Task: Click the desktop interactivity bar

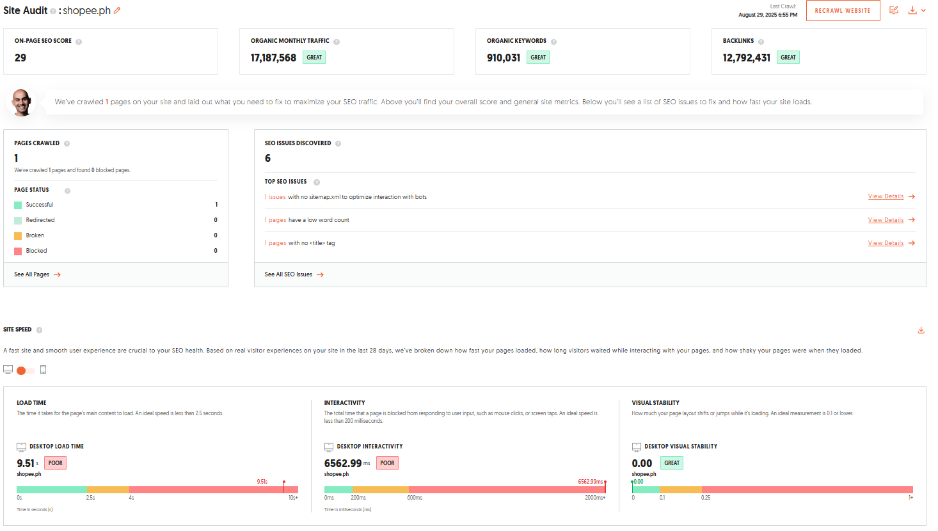Action: point(465,489)
